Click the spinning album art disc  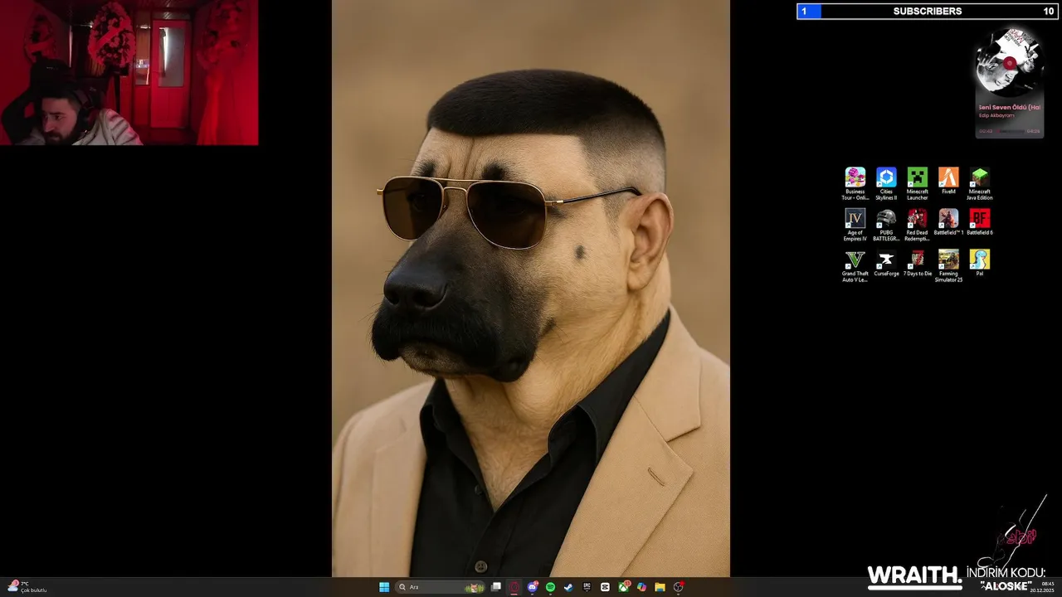[1009, 61]
